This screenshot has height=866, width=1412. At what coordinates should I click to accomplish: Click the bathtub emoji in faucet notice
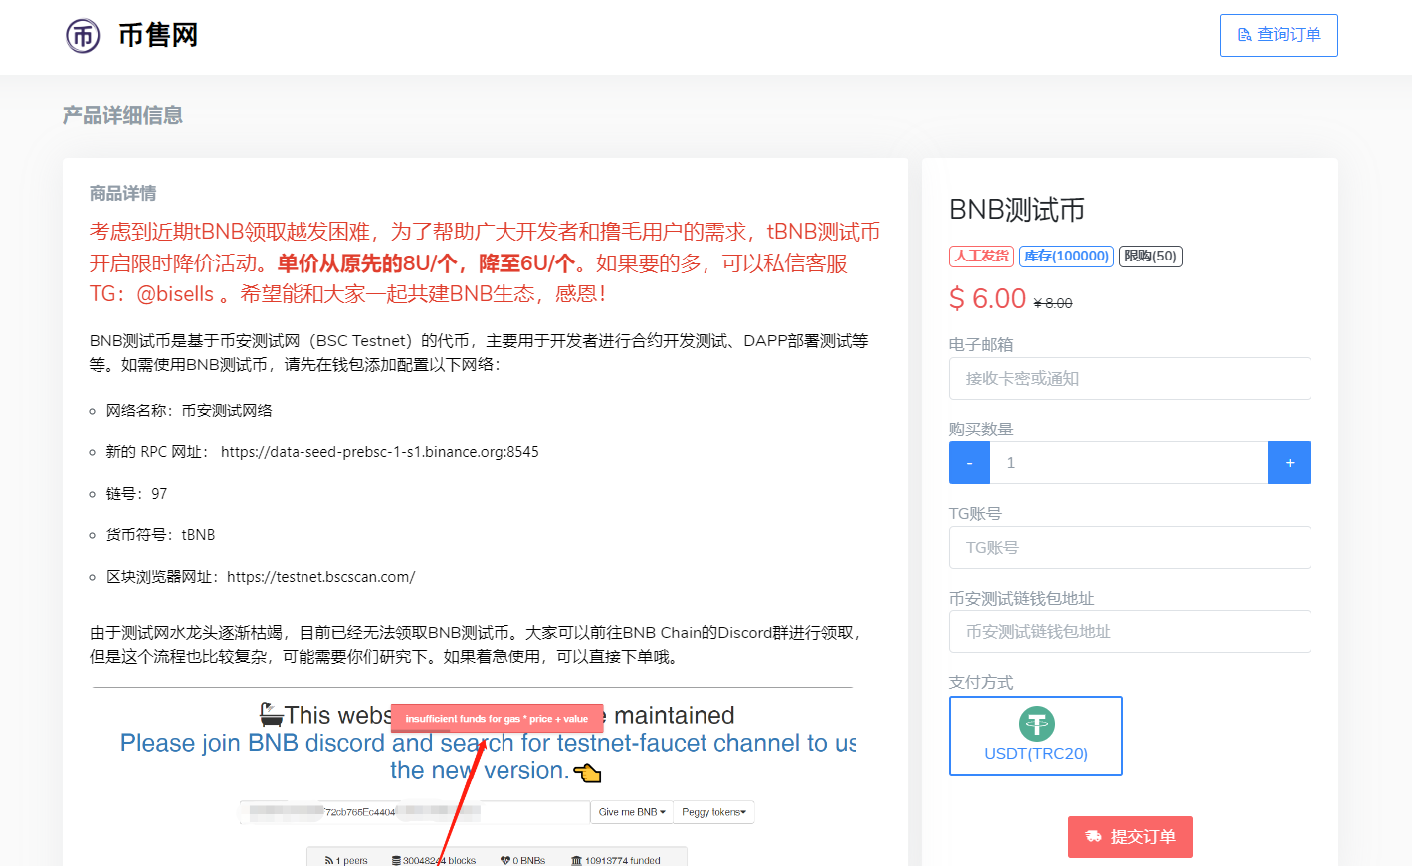(271, 714)
